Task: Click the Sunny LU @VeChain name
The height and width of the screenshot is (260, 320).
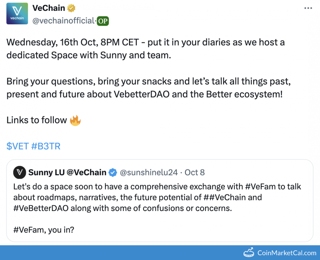Action: [67, 173]
